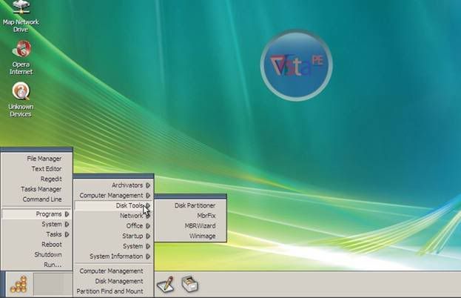Screen dimensions: 461x298
Task: Open WinImage from Disk Tools
Action: pyautogui.click(x=190, y=236)
